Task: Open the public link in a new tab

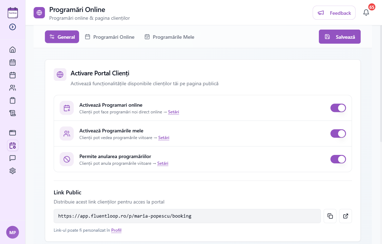Action: click(x=346, y=216)
